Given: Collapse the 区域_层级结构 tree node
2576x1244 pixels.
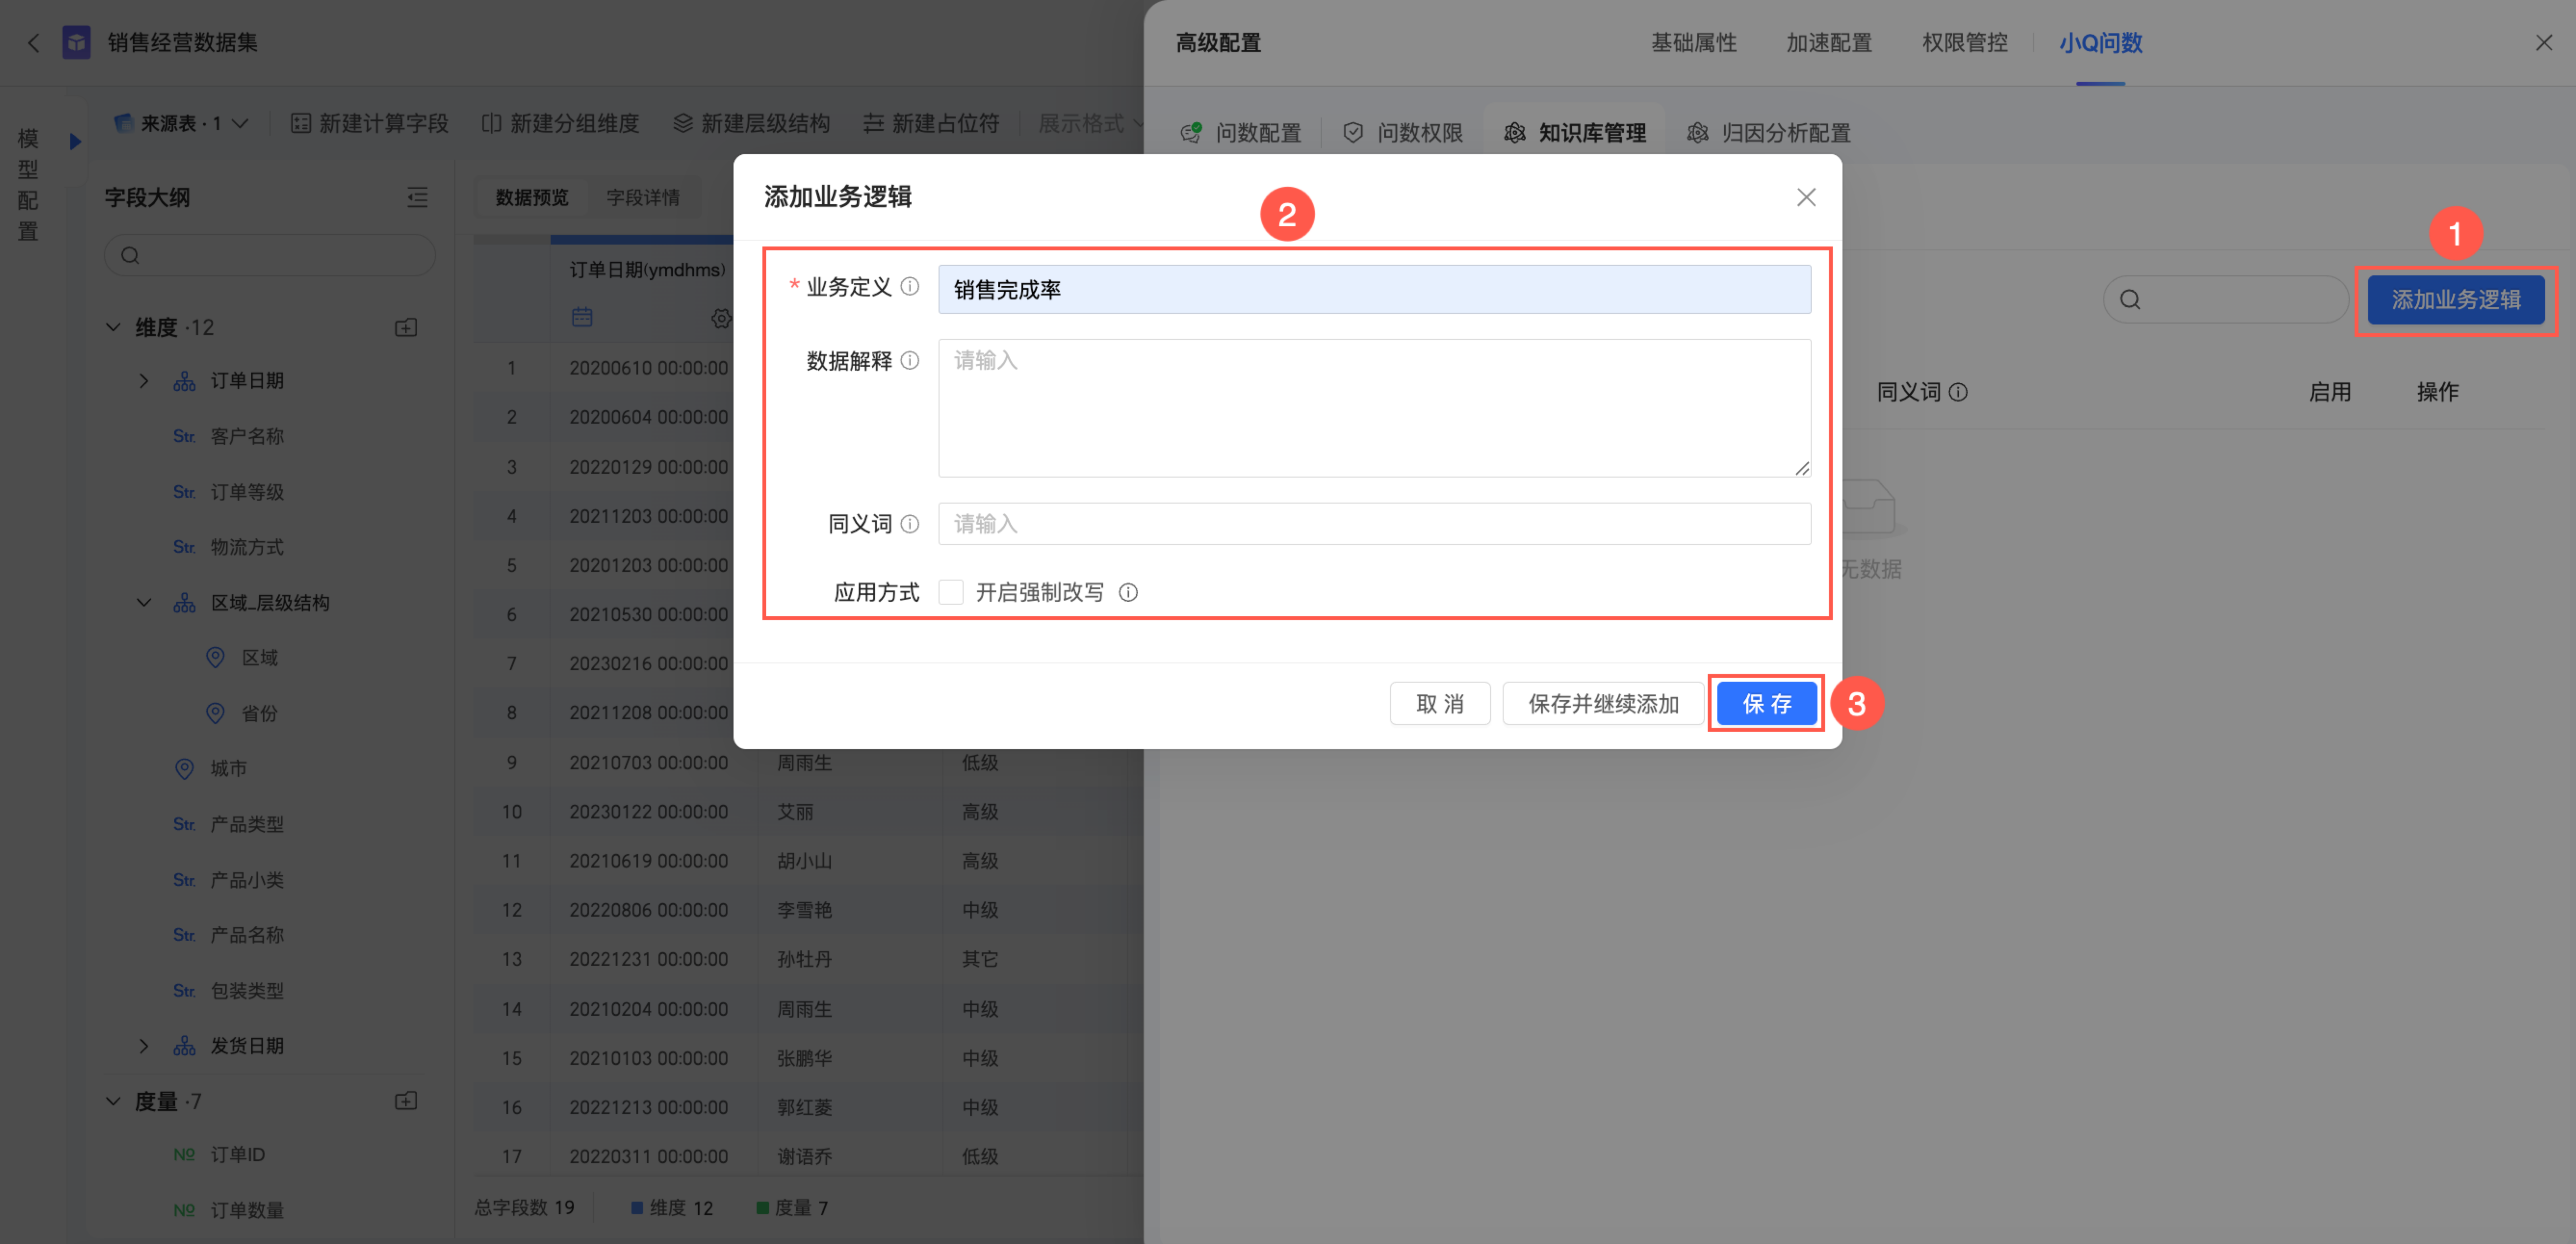Looking at the screenshot, I should point(144,603).
